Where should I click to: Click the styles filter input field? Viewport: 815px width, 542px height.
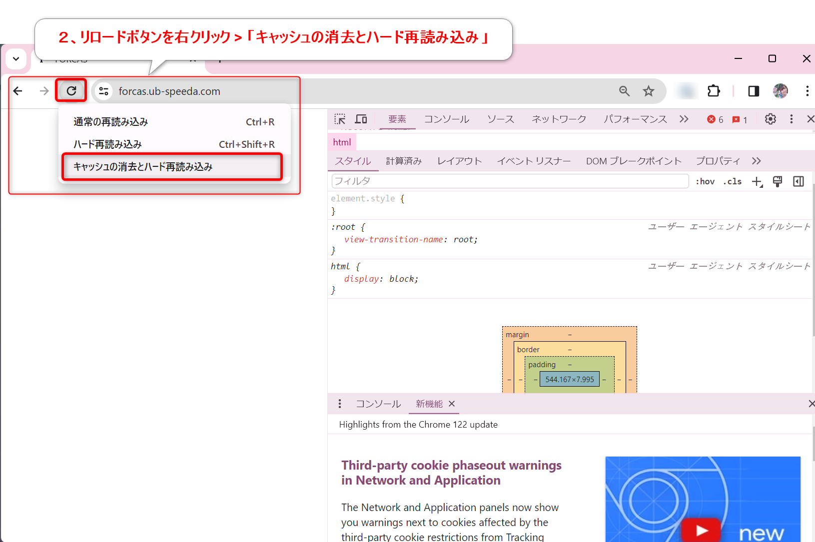(x=509, y=181)
